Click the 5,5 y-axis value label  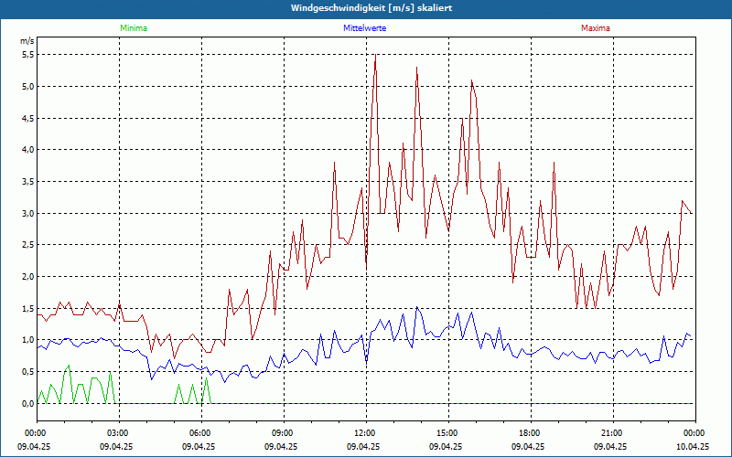27,55
